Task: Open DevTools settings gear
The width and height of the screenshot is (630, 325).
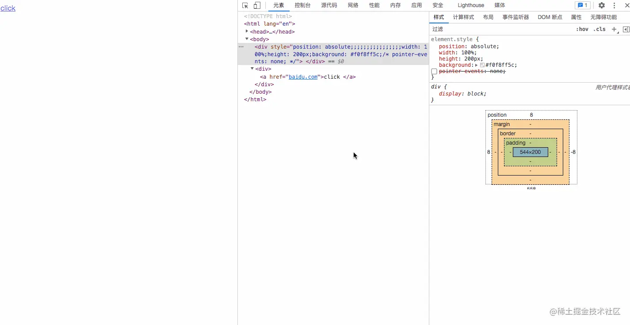Action: (601, 5)
